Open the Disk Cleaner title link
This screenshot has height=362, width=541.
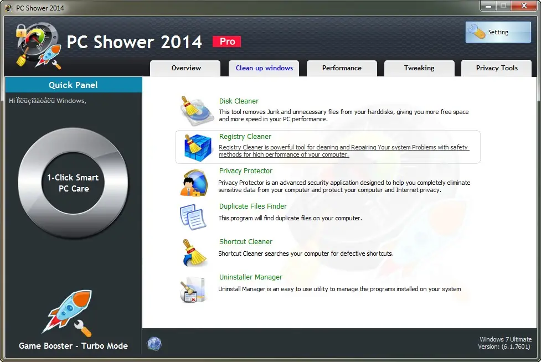[239, 101]
